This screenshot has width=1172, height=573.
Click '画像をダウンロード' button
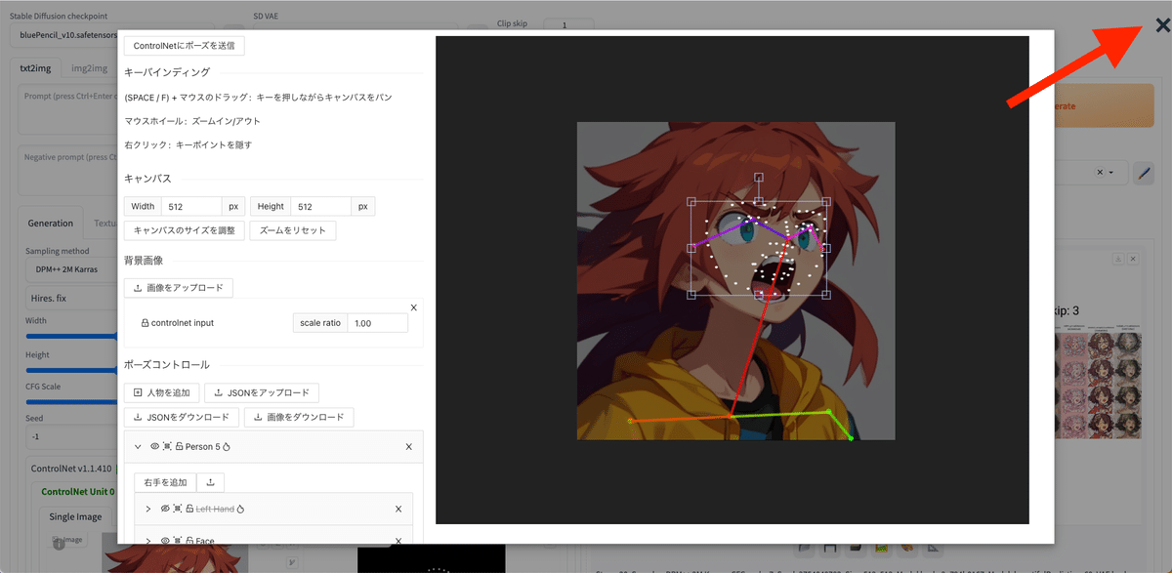[299, 417]
